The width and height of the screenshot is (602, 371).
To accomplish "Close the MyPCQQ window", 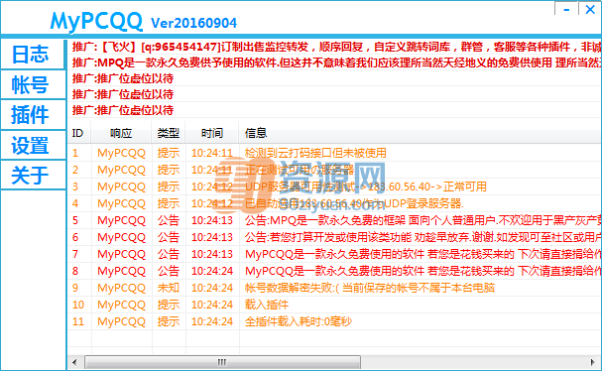I will [x=590, y=9].
